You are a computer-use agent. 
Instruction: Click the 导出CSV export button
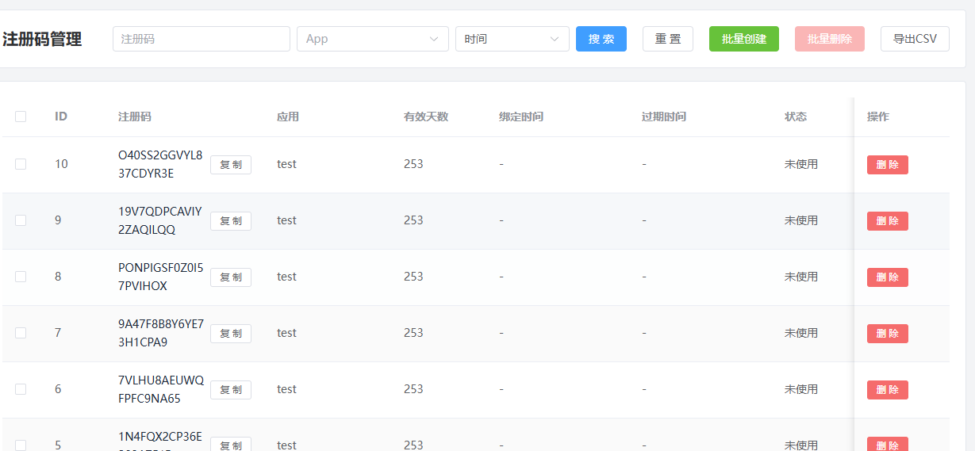(x=914, y=39)
